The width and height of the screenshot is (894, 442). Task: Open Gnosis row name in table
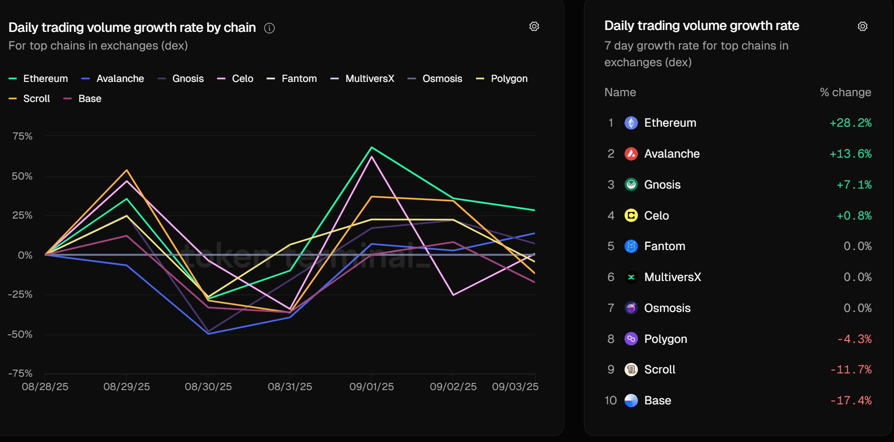(662, 185)
